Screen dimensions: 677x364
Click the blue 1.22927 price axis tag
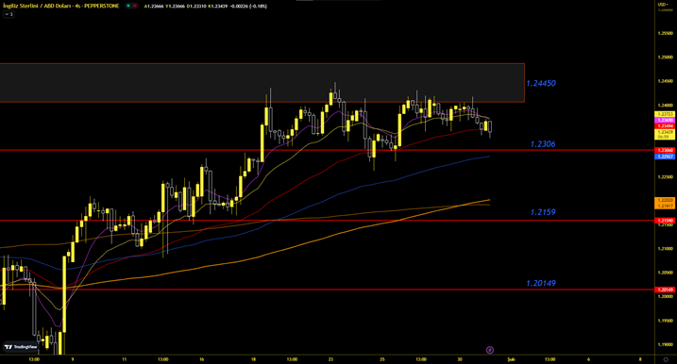665,157
